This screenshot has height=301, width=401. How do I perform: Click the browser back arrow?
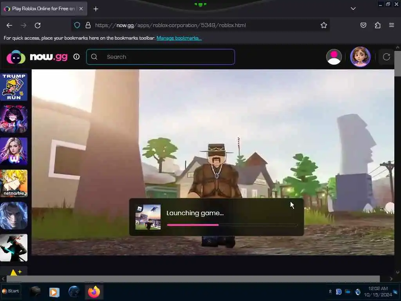[x=9, y=25]
